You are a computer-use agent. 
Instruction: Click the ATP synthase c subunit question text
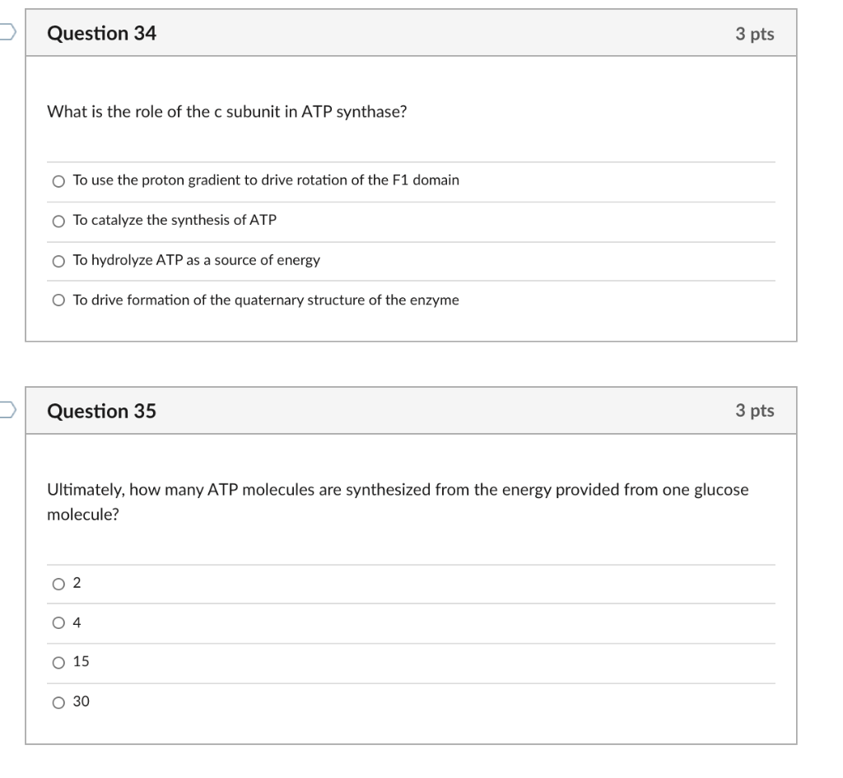pos(227,112)
